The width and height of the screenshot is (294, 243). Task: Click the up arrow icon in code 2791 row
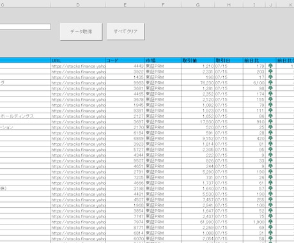270,171
